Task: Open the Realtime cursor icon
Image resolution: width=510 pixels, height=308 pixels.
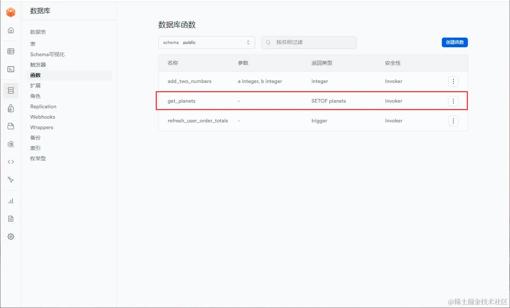Action: (x=11, y=180)
